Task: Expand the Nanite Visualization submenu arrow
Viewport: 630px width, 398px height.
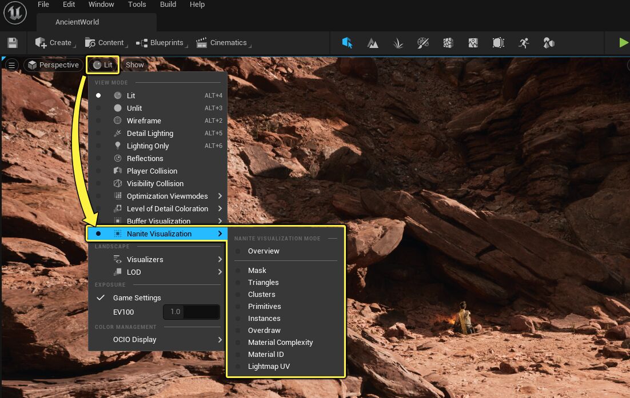Action: pyautogui.click(x=220, y=234)
